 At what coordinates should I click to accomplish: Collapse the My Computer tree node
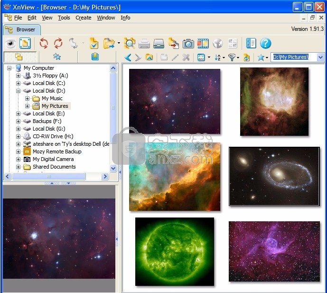point(9,68)
